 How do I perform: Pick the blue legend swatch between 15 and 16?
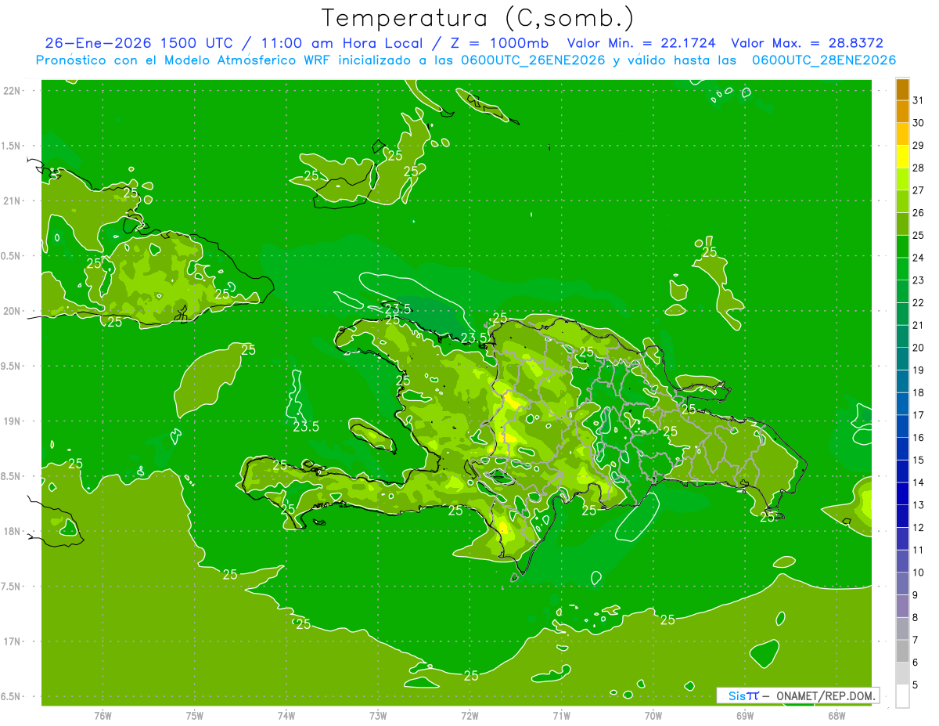[902, 449]
